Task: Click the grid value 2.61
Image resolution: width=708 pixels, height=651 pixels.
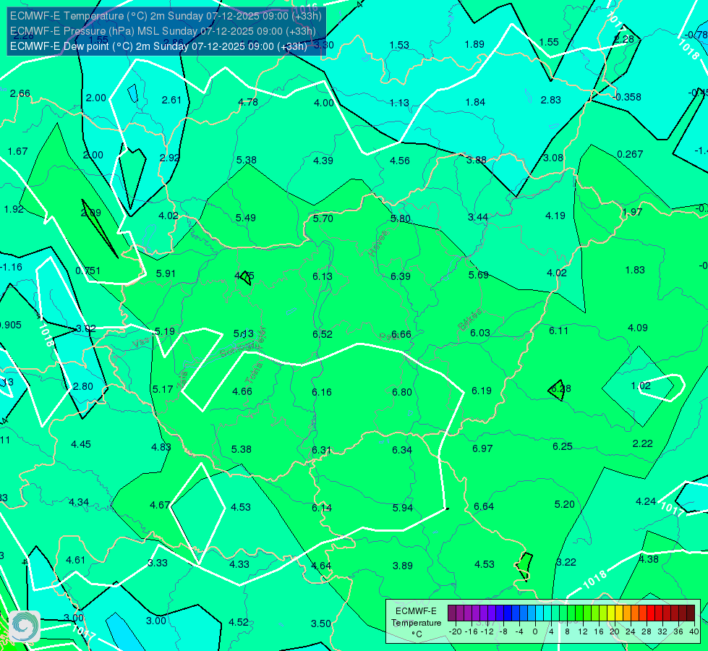Action: click(171, 101)
